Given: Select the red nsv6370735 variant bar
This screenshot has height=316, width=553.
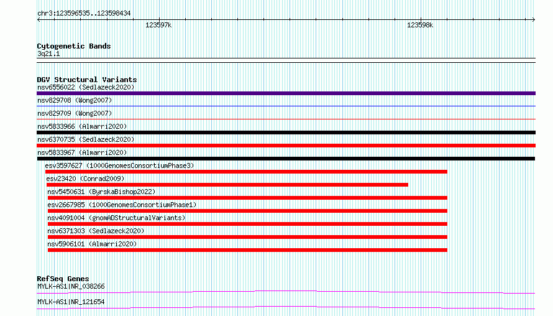Looking at the screenshot, I should tap(286, 146).
